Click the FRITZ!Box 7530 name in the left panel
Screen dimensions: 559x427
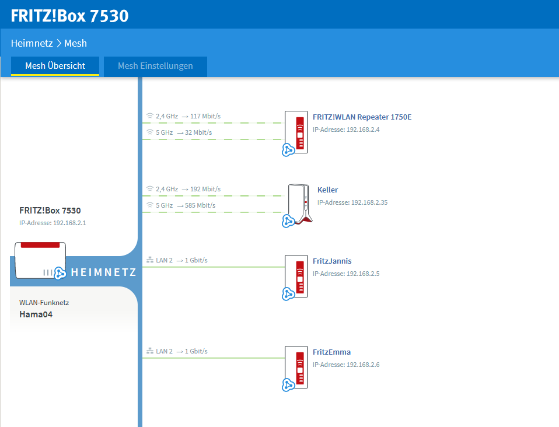point(50,211)
